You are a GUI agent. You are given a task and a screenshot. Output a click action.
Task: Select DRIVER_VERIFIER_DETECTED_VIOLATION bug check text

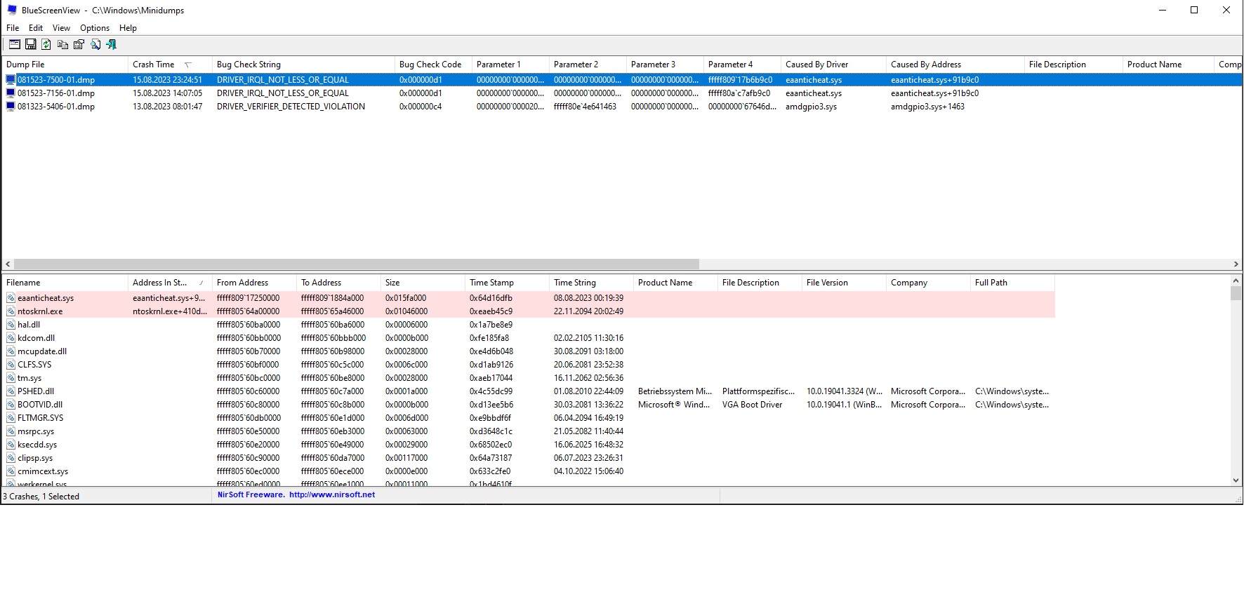(x=291, y=107)
